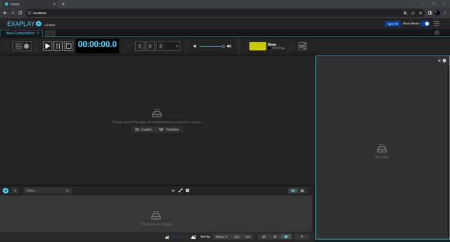
Task: Switch file browser to list view
Action: (x=275, y=236)
